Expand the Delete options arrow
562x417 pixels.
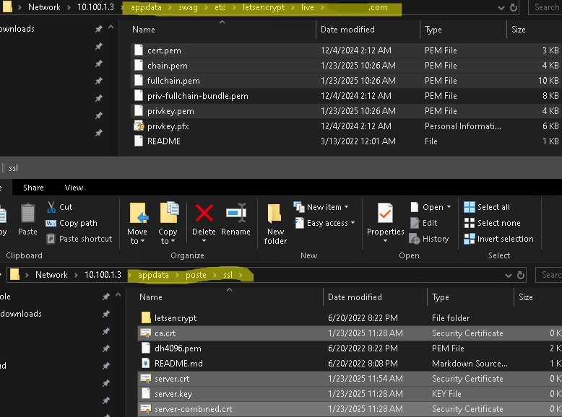204,241
